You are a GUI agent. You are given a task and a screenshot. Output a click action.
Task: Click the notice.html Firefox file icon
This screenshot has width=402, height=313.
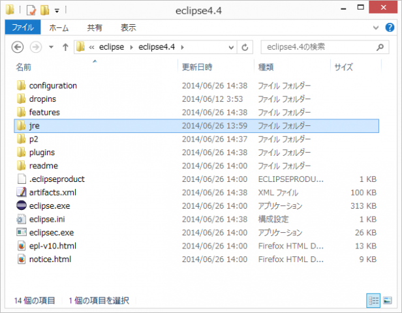click(22, 259)
